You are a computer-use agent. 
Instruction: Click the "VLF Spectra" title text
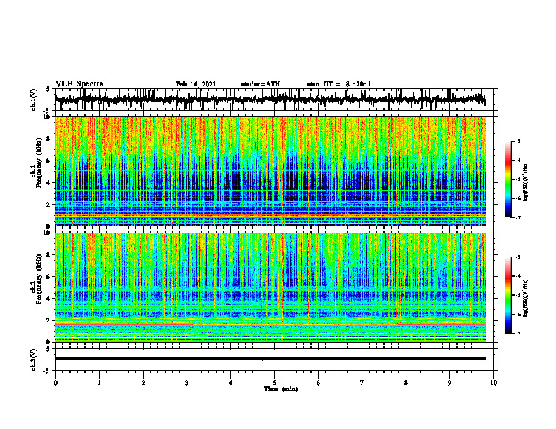pos(79,84)
